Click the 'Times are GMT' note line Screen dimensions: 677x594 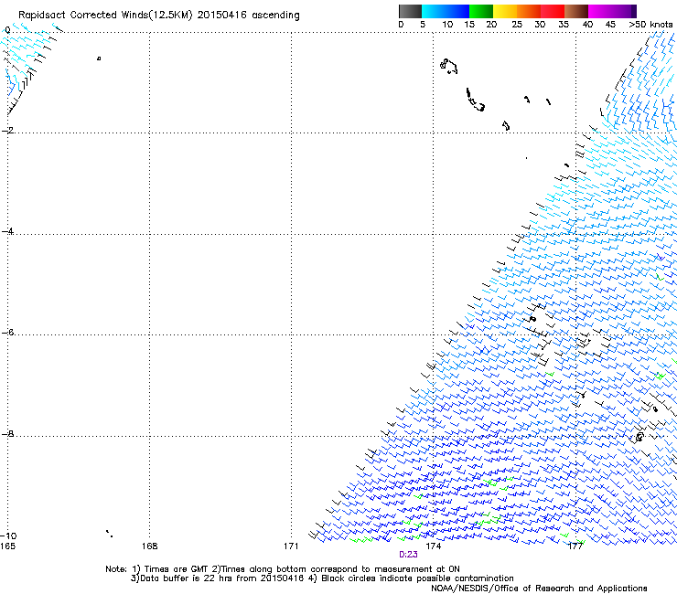pyautogui.click(x=283, y=569)
